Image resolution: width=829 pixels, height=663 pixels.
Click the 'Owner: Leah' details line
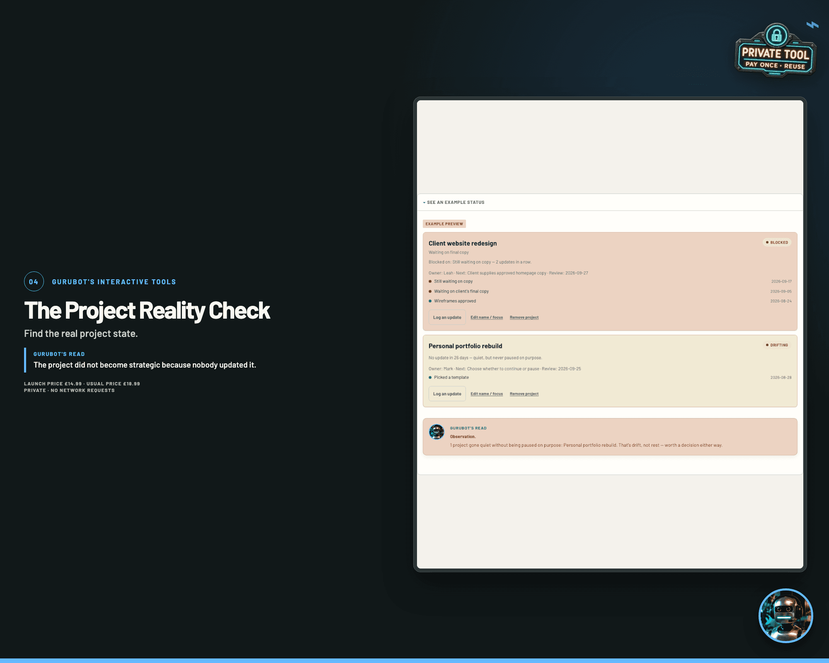(x=508, y=273)
